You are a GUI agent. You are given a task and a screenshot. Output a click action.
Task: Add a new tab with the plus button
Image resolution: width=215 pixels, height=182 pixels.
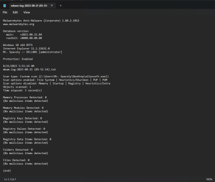click(x=61, y=6)
